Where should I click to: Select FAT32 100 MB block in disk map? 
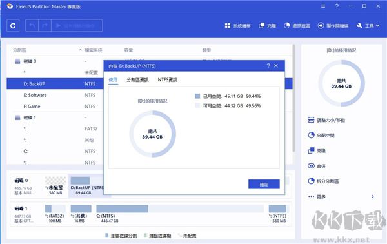(55, 214)
